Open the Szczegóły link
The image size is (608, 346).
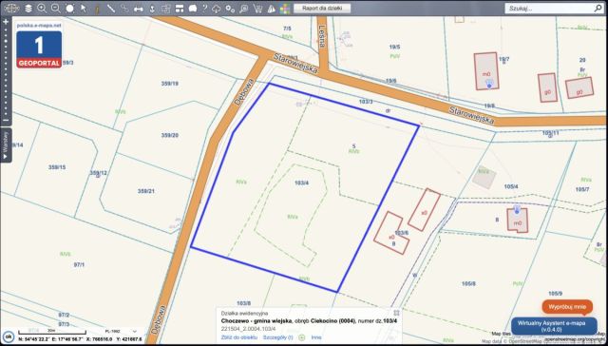point(278,337)
